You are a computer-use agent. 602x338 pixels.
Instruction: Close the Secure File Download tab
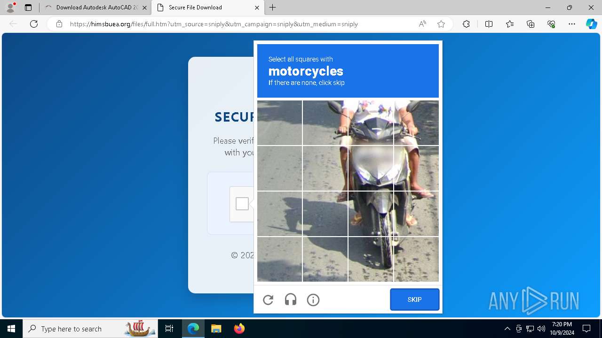[257, 8]
